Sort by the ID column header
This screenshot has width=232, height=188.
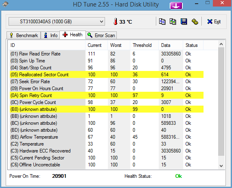coord(46,45)
